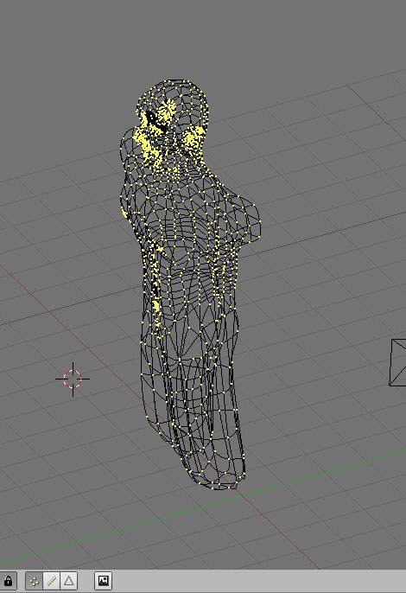Click the wireframe figure's head mesh
Viewport: 406px width, 593px height.
click(172, 121)
